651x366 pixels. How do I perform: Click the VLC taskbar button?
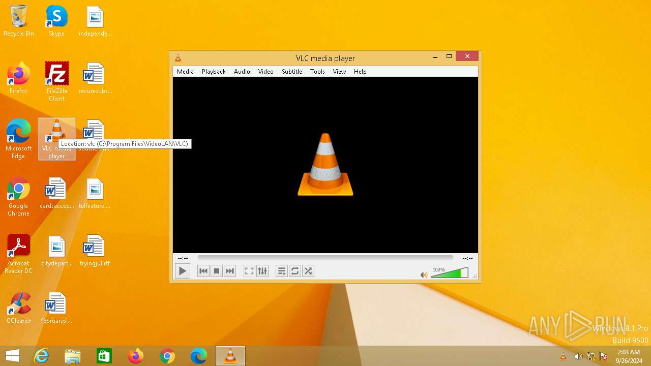click(x=230, y=356)
